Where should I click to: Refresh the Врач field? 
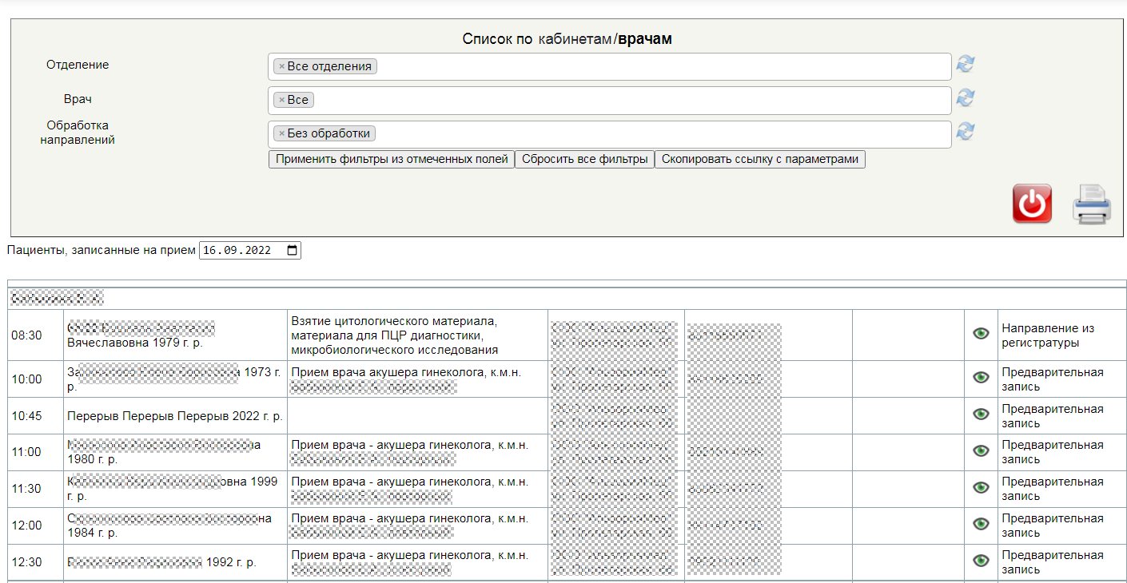[966, 97]
